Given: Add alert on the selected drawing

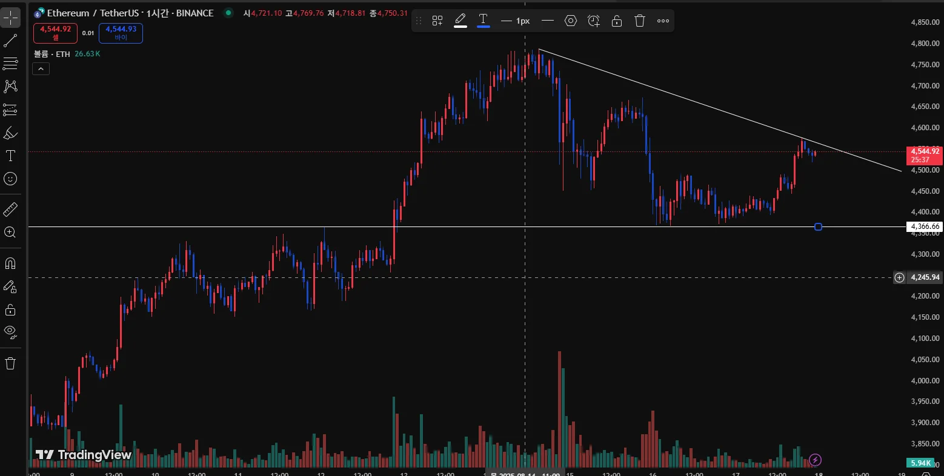Looking at the screenshot, I should [594, 21].
